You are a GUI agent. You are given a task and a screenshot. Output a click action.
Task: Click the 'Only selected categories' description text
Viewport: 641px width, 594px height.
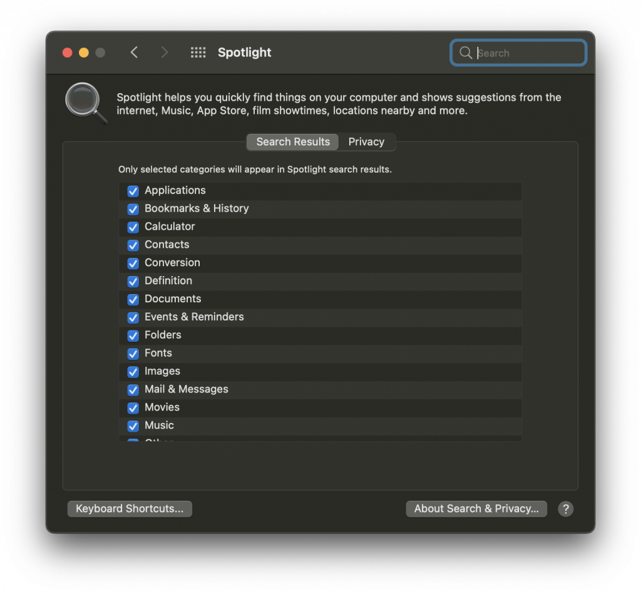pos(255,169)
